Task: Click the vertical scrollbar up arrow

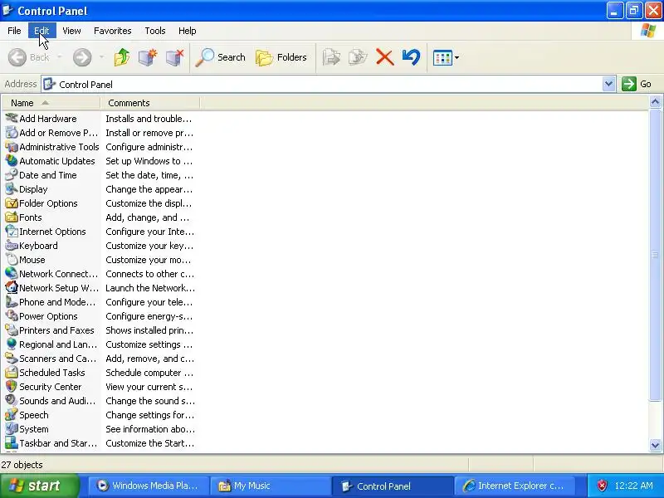Action: (x=655, y=101)
